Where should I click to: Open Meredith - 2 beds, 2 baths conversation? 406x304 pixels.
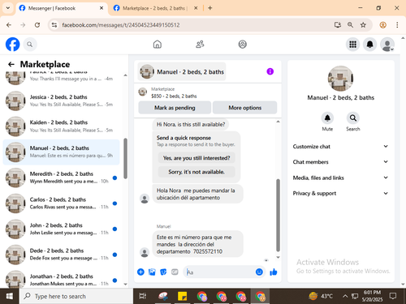(61, 178)
